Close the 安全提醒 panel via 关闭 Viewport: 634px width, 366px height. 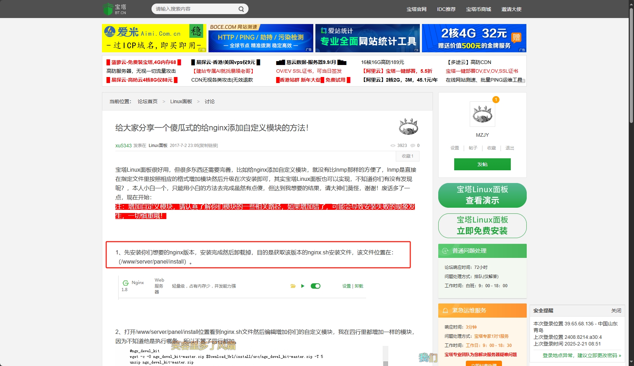point(617,310)
